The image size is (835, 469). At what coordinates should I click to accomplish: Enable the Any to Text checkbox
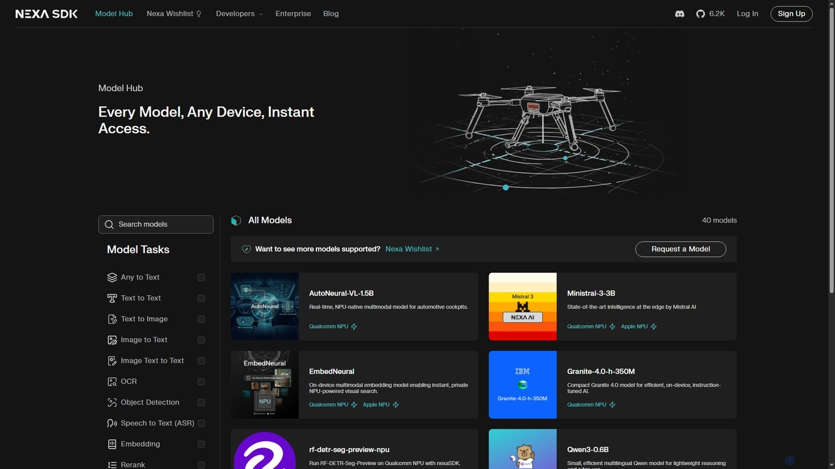point(202,277)
